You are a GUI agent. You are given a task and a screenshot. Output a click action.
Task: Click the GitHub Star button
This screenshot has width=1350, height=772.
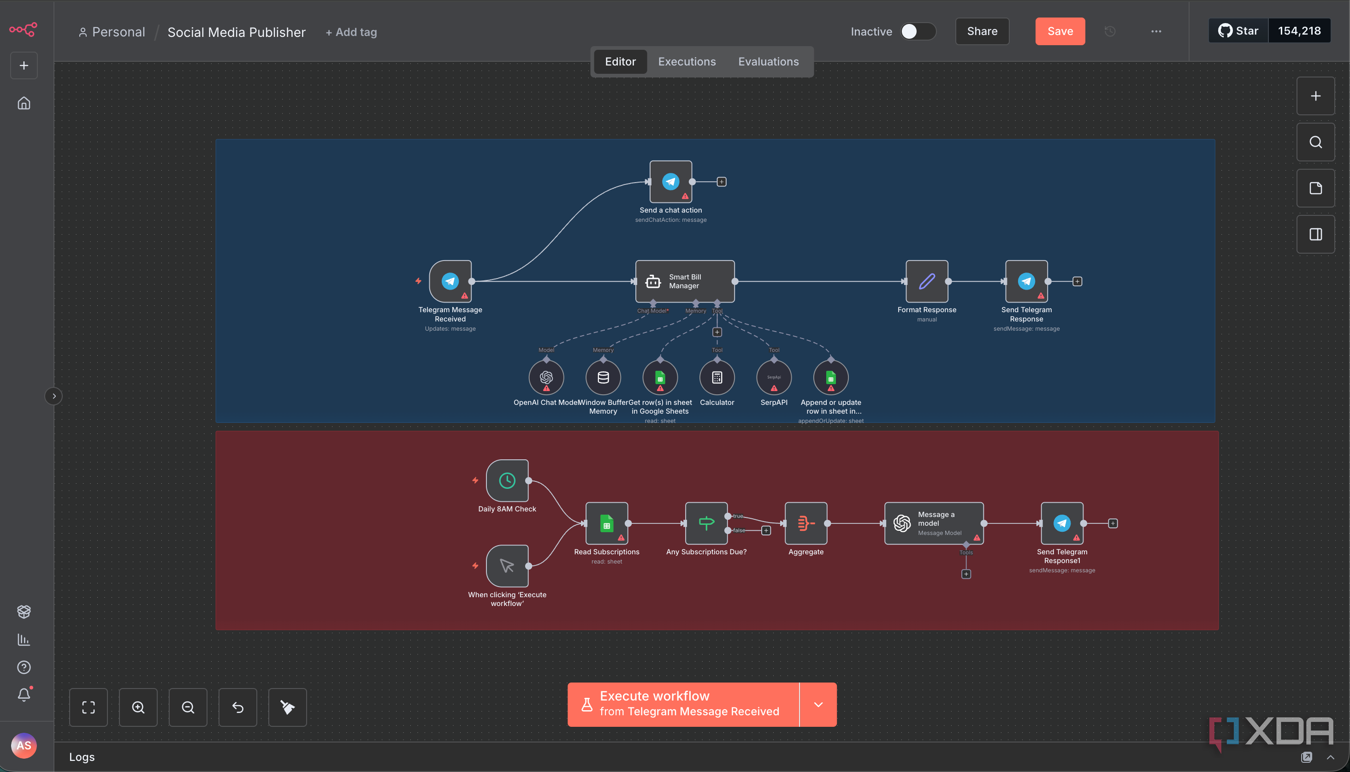click(x=1238, y=31)
